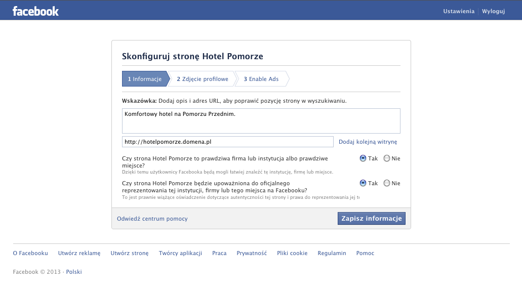Choose Tak for oficjalnego reprezentowania question
The width and height of the screenshot is (522, 291).
(x=363, y=183)
